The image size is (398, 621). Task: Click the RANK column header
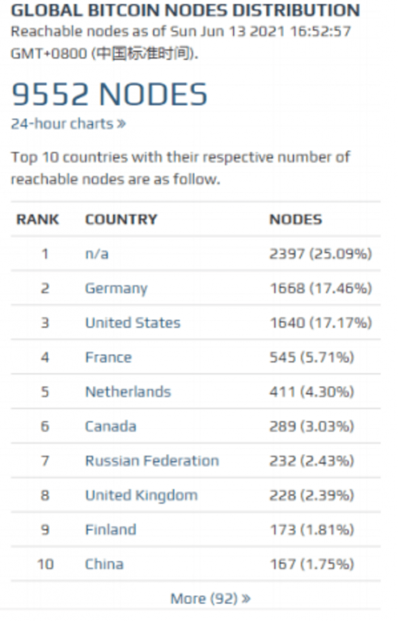(x=38, y=220)
